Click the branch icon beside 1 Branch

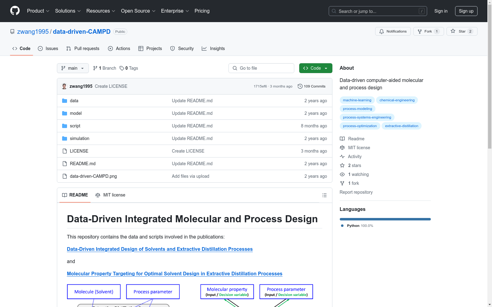(95, 68)
